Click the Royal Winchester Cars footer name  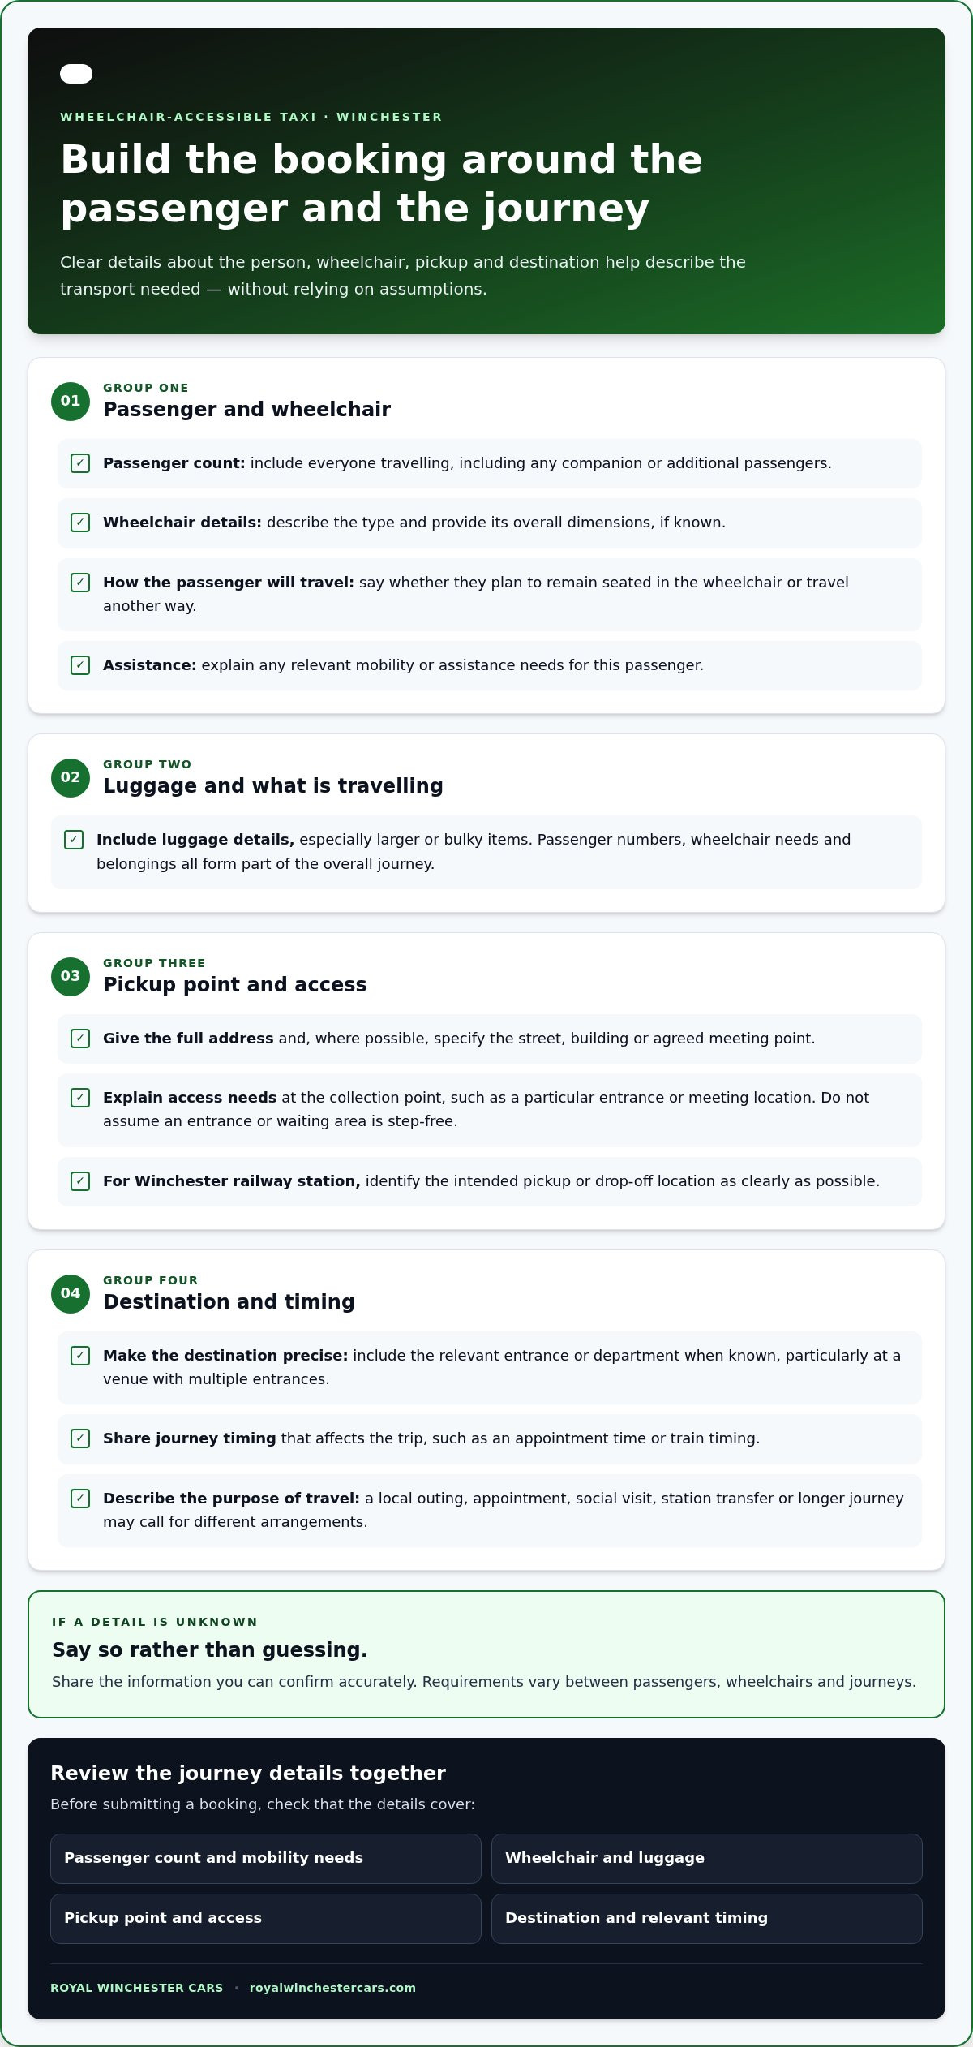(136, 1988)
